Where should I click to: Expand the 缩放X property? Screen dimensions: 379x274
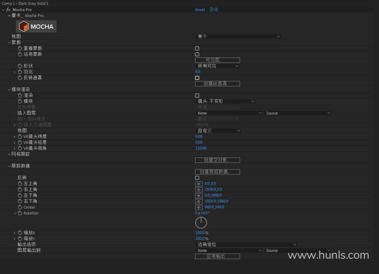point(14,233)
